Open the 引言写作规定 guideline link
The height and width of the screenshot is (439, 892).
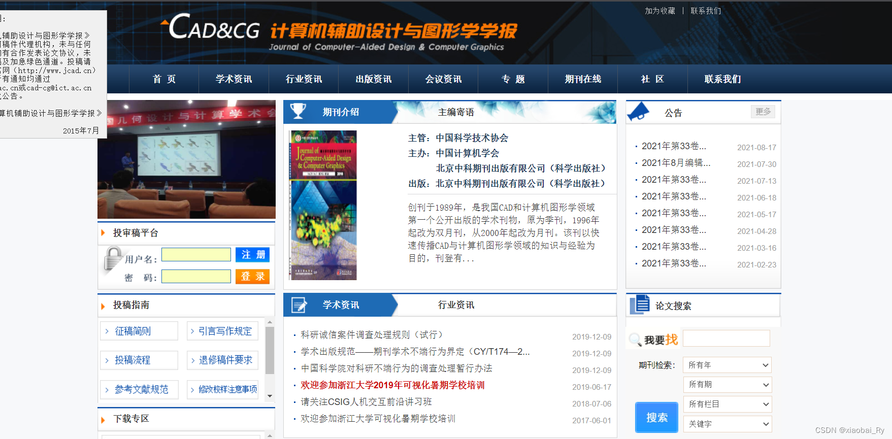pyautogui.click(x=223, y=331)
